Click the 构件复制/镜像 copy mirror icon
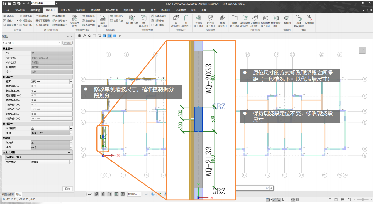This screenshot has width=375, height=204. tap(299, 18)
